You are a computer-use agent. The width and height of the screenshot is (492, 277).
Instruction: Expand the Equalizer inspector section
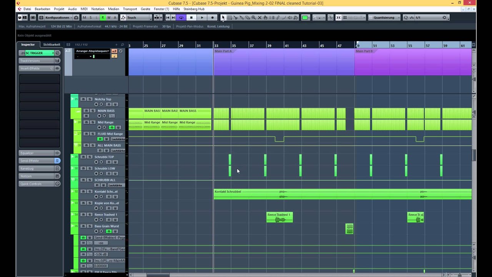pos(40,153)
